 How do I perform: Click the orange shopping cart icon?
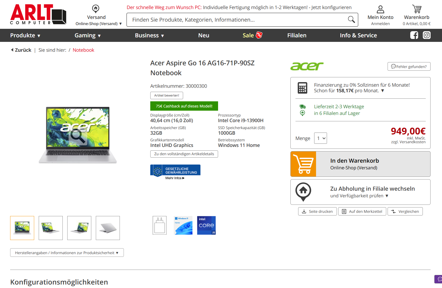coord(303,164)
